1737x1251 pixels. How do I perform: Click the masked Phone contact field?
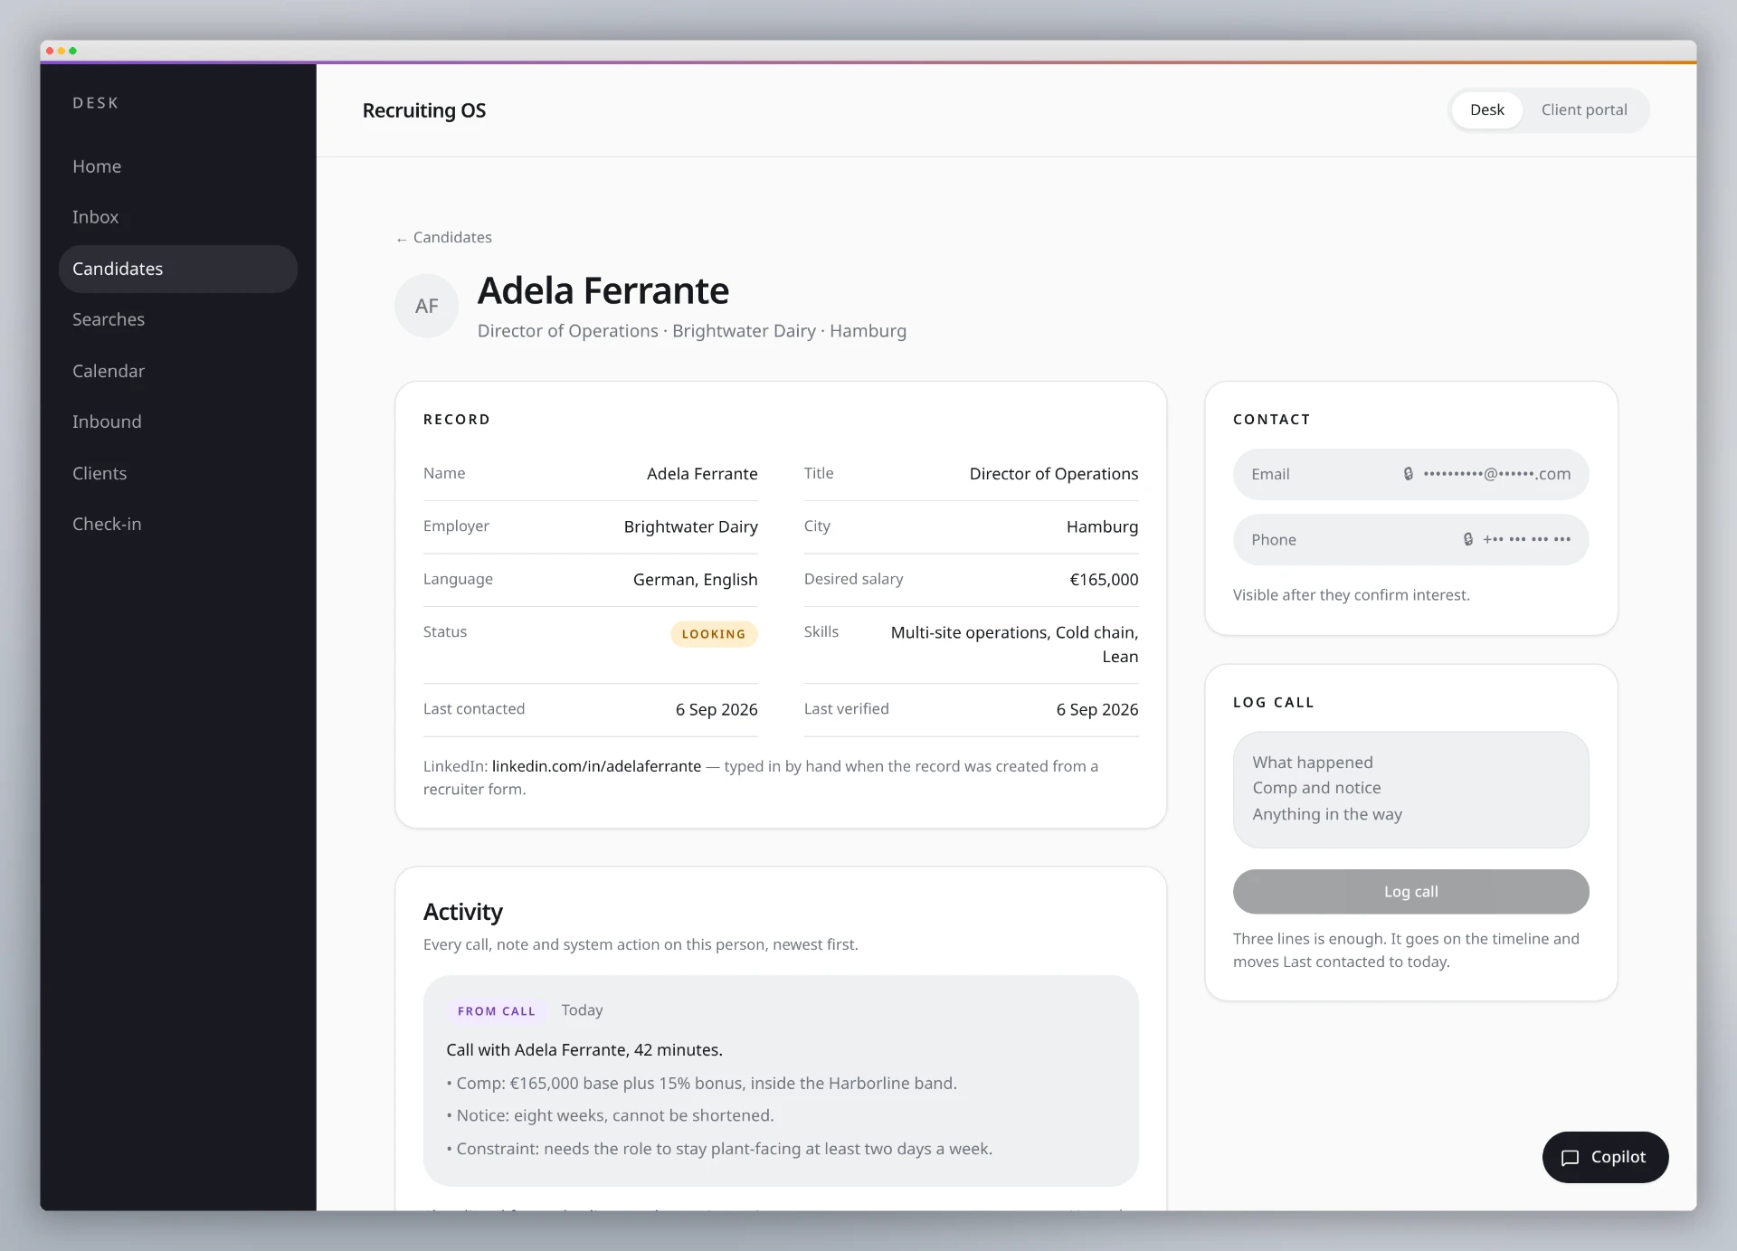1410,539
